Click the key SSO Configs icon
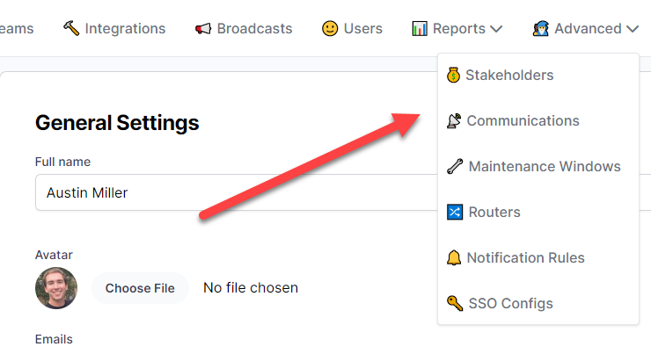Viewport: 651px width, 354px height. (454, 303)
